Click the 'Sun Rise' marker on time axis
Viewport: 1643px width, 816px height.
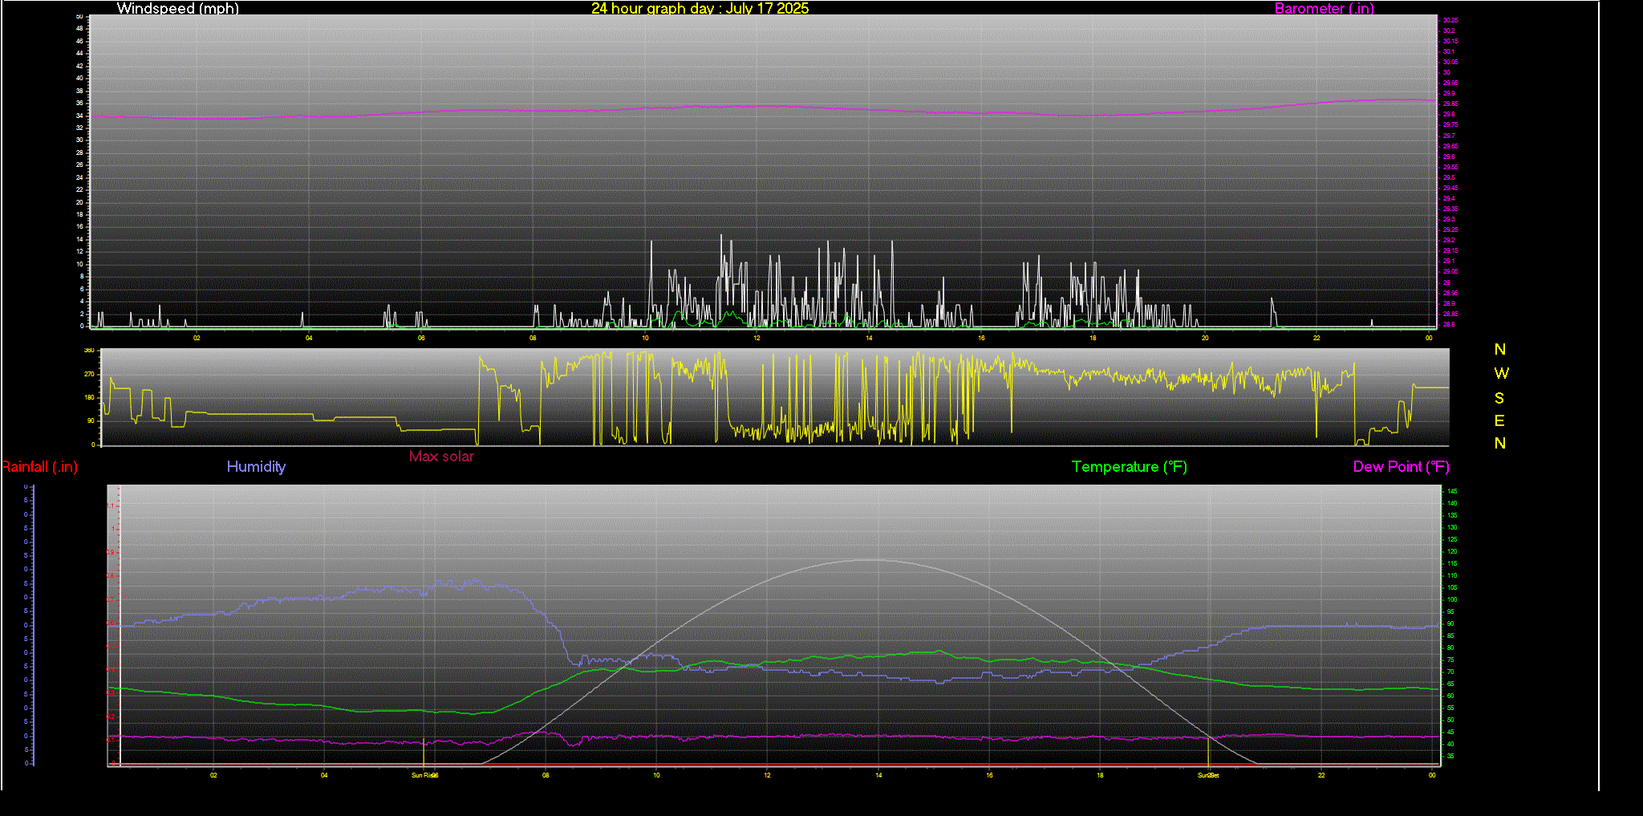click(424, 775)
